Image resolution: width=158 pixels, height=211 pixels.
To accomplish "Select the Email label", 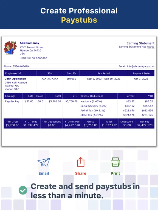I will [44, 173].
